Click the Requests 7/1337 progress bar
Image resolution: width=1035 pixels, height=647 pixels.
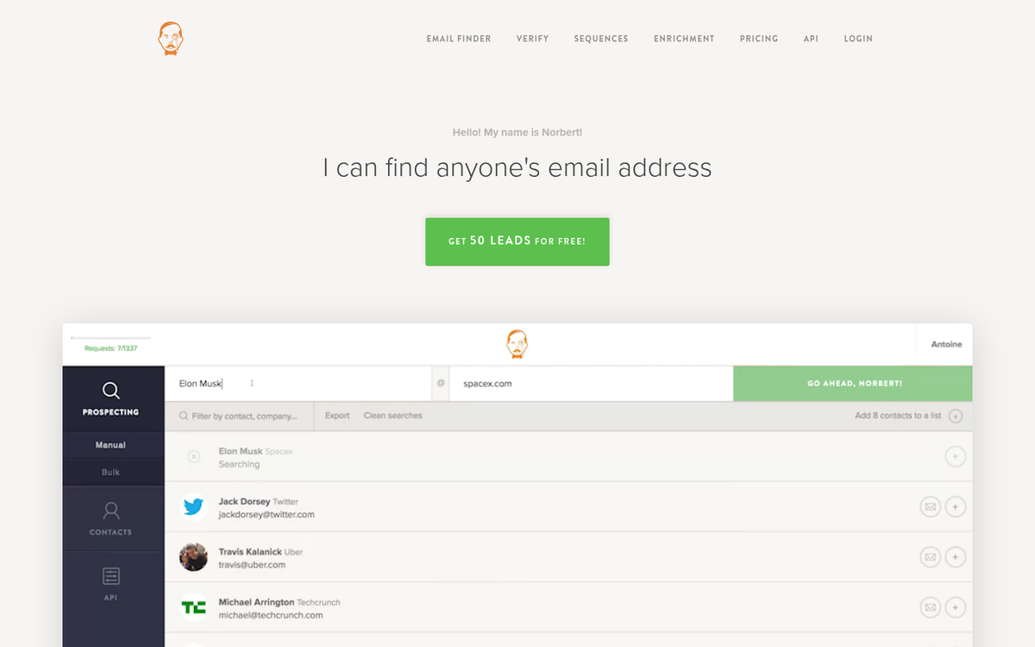109,342
